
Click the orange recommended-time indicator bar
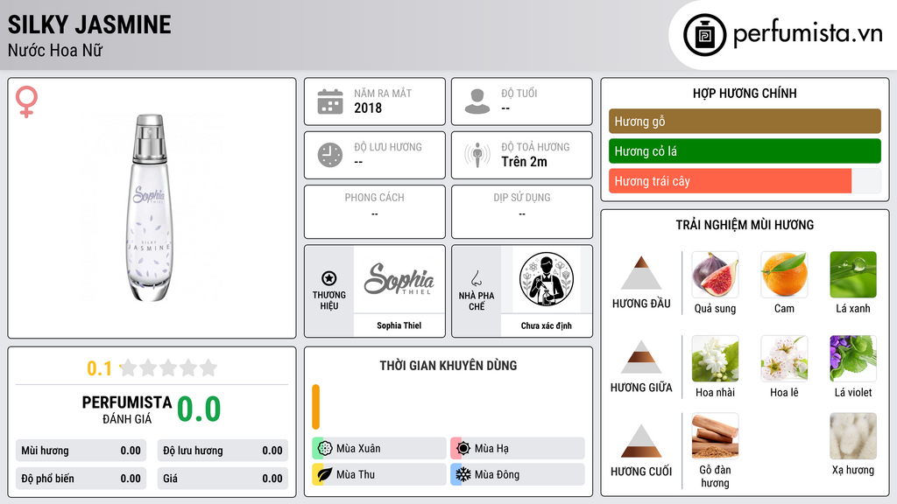point(315,407)
